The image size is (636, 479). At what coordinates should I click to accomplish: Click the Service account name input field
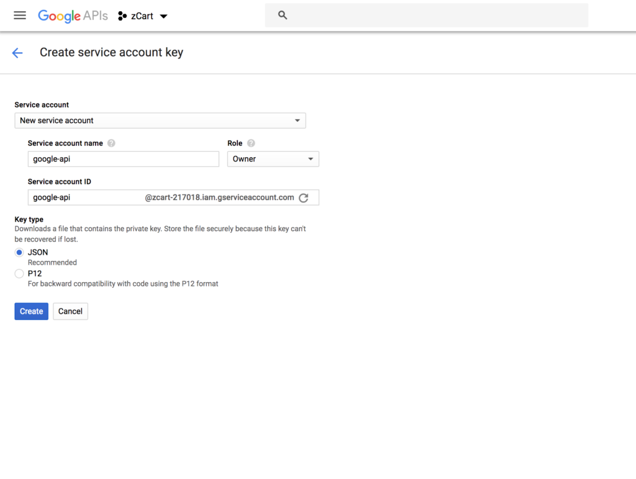pos(123,159)
